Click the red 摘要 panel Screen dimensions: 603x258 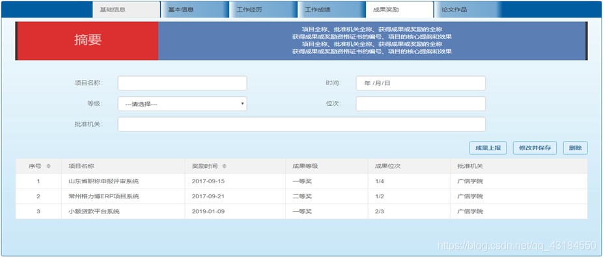(88, 41)
